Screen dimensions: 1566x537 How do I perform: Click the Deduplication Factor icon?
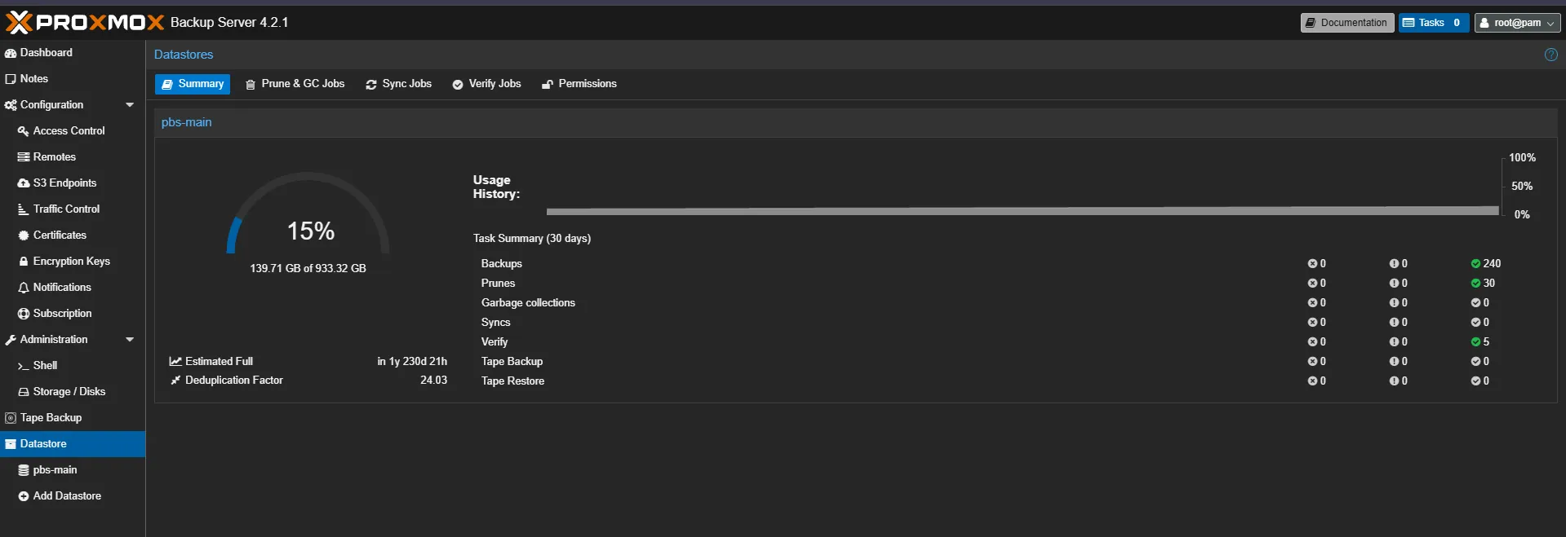(x=175, y=380)
